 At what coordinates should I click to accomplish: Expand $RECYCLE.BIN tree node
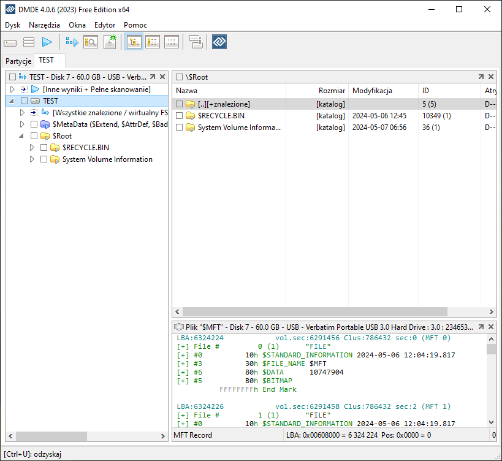point(32,148)
